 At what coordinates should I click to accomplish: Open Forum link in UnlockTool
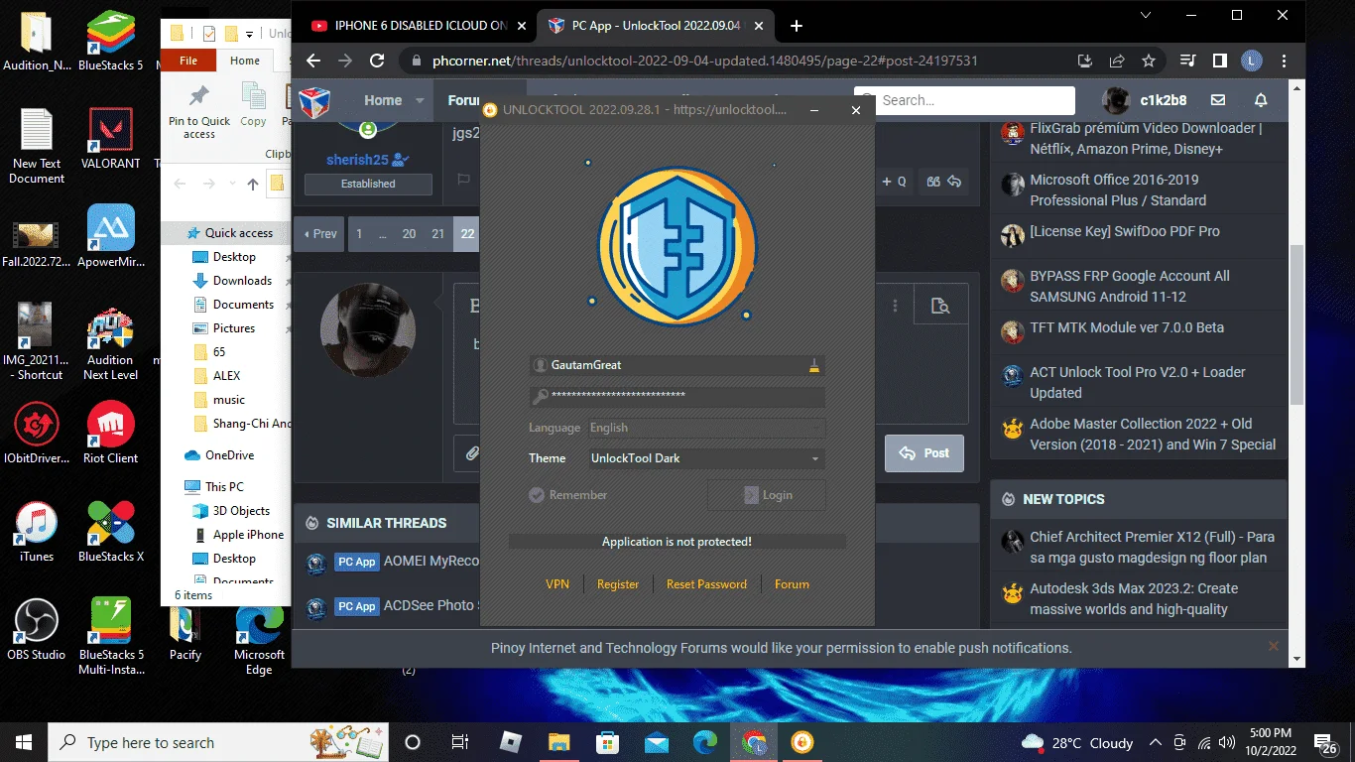point(792,584)
